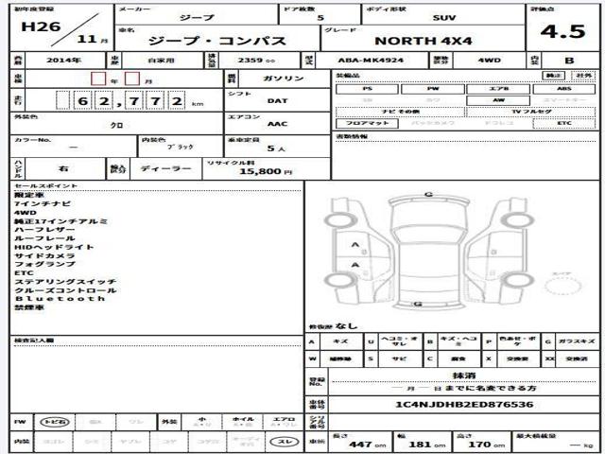The image size is (605, 454).
Task: Click sales point HIDヘッドライト
Action: click(54, 247)
